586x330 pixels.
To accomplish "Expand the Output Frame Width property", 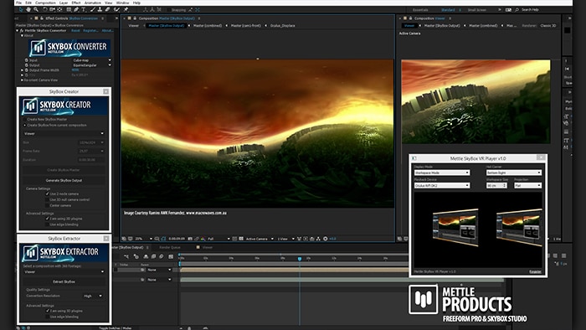I will click(22, 70).
